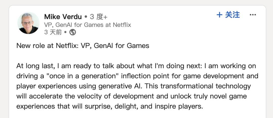The height and width of the screenshot is (118, 273).
Task: Click the Mike Verdu name link
Action: pos(63,17)
